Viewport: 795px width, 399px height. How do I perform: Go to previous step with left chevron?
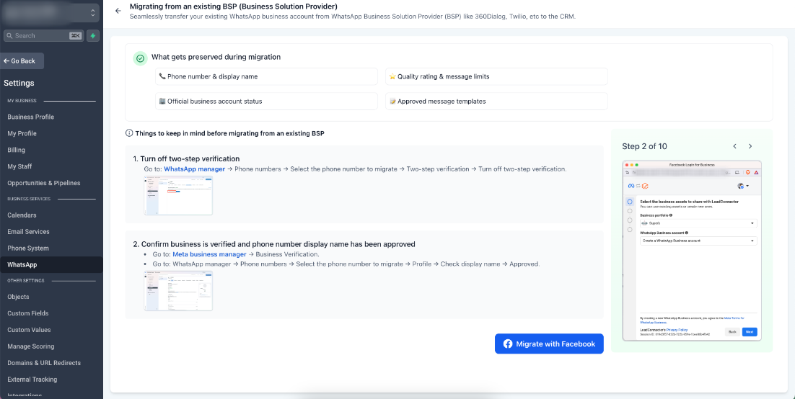(x=734, y=146)
